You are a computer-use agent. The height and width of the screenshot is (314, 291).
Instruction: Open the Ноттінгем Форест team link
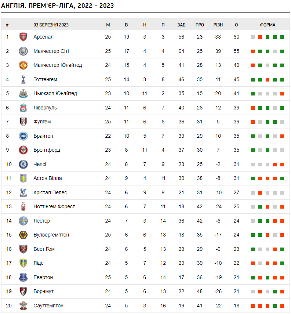pos(54,207)
